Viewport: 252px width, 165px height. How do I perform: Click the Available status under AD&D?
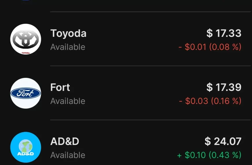pos(68,155)
